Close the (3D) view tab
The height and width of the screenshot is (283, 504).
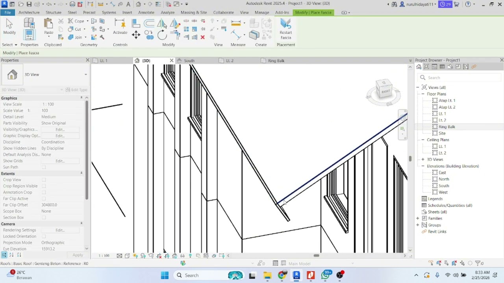click(171, 61)
